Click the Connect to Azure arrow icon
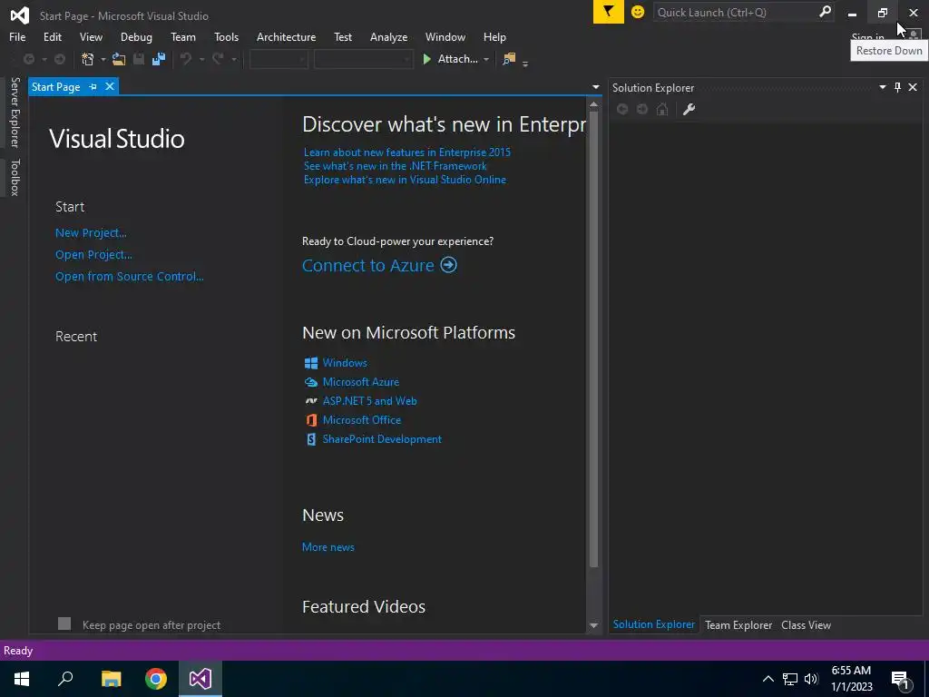Viewport: 929px width, 697px height. click(448, 264)
